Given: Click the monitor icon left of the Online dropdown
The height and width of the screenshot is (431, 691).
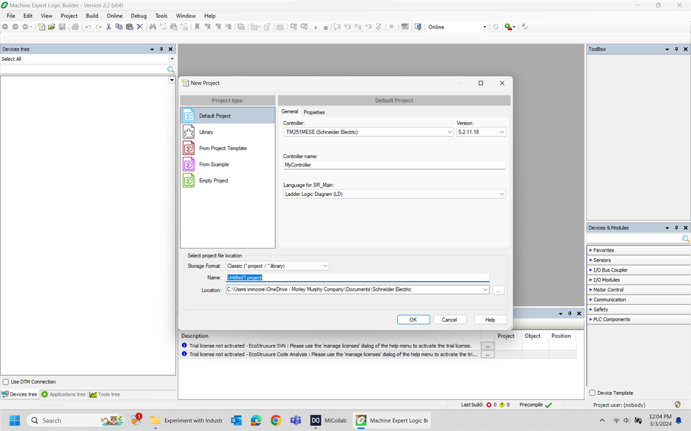Looking at the screenshot, I should [x=418, y=26].
